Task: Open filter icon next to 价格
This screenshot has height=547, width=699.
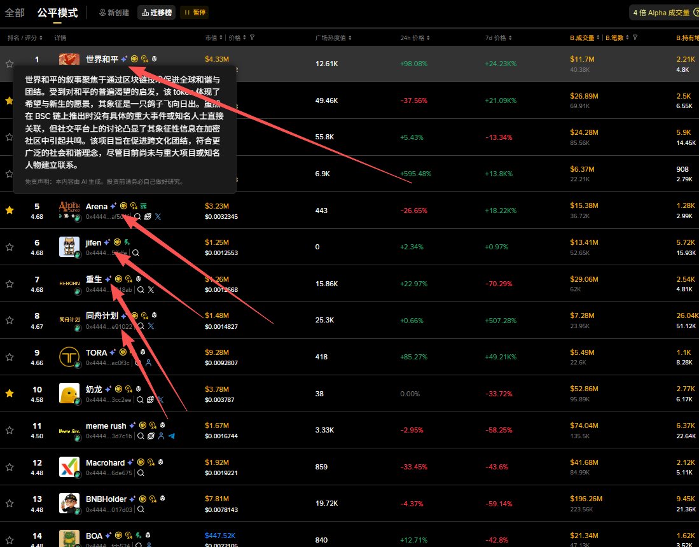Action: [253, 38]
